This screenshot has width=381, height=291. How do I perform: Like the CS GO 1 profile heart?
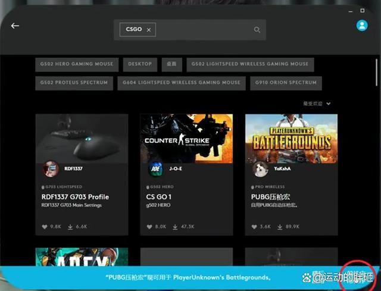coord(149,227)
